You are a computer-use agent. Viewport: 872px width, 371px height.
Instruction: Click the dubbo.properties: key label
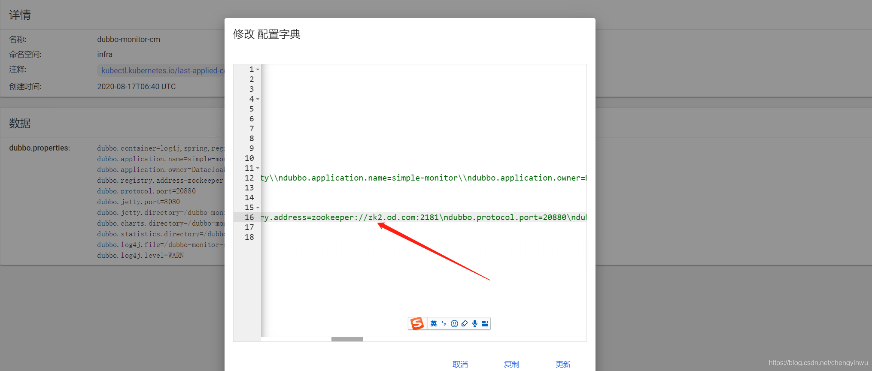pyautogui.click(x=39, y=148)
